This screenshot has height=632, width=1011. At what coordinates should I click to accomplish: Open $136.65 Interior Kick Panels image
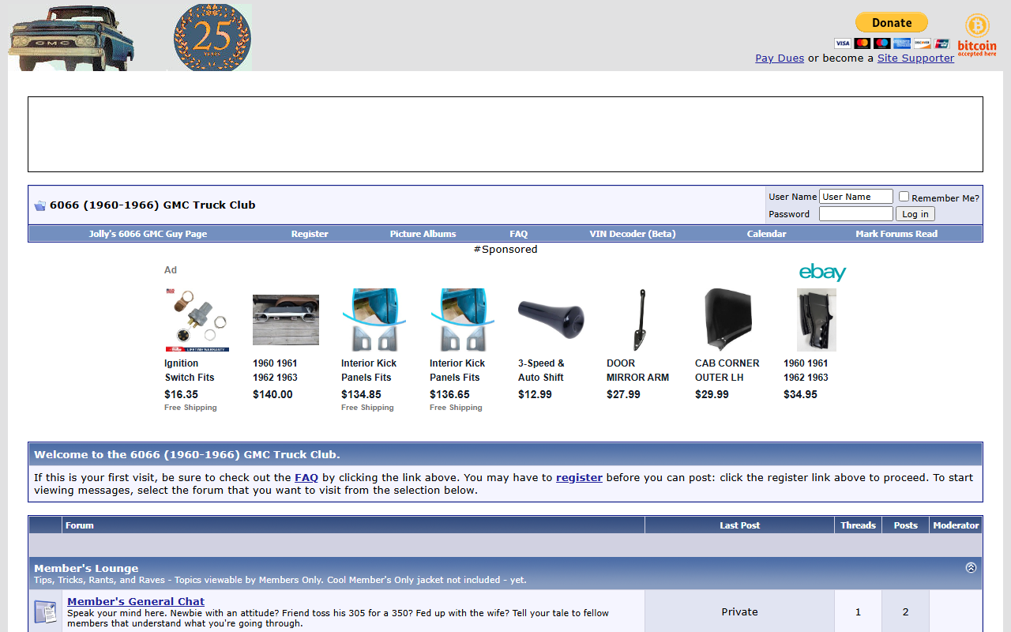(x=463, y=320)
